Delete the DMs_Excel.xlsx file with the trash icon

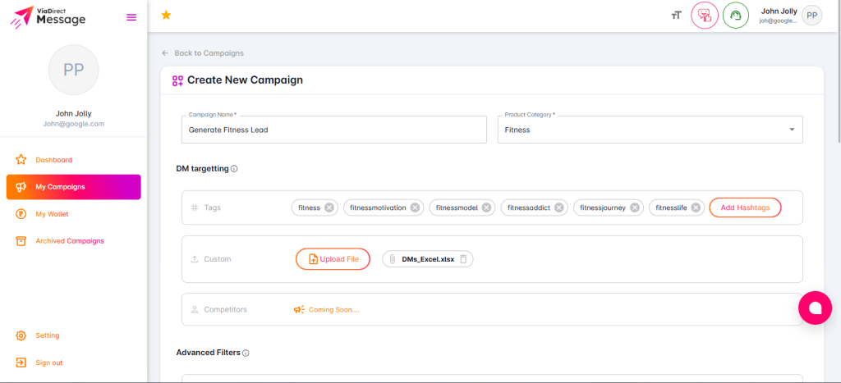tap(463, 259)
